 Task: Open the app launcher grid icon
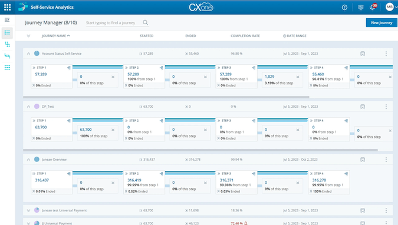point(7,7)
